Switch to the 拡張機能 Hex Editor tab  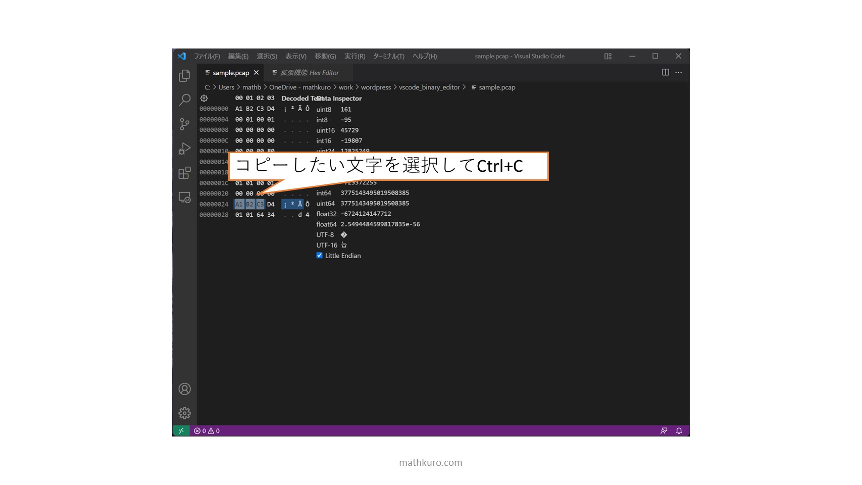tap(309, 73)
